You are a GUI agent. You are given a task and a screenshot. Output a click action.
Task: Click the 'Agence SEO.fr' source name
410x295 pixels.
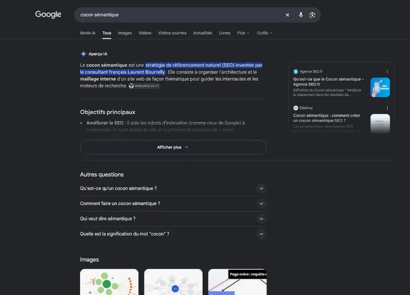[311, 71]
